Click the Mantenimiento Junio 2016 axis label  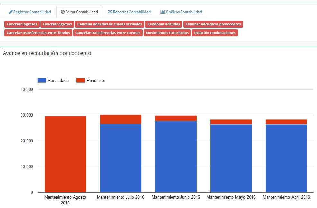pos(176,197)
